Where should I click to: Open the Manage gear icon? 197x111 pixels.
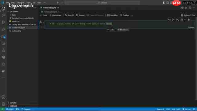pyautogui.click(x=3, y=104)
